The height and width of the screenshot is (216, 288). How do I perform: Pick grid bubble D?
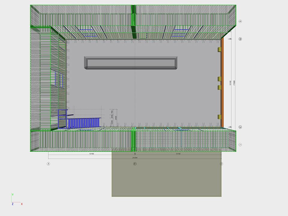(x=221, y=164)
